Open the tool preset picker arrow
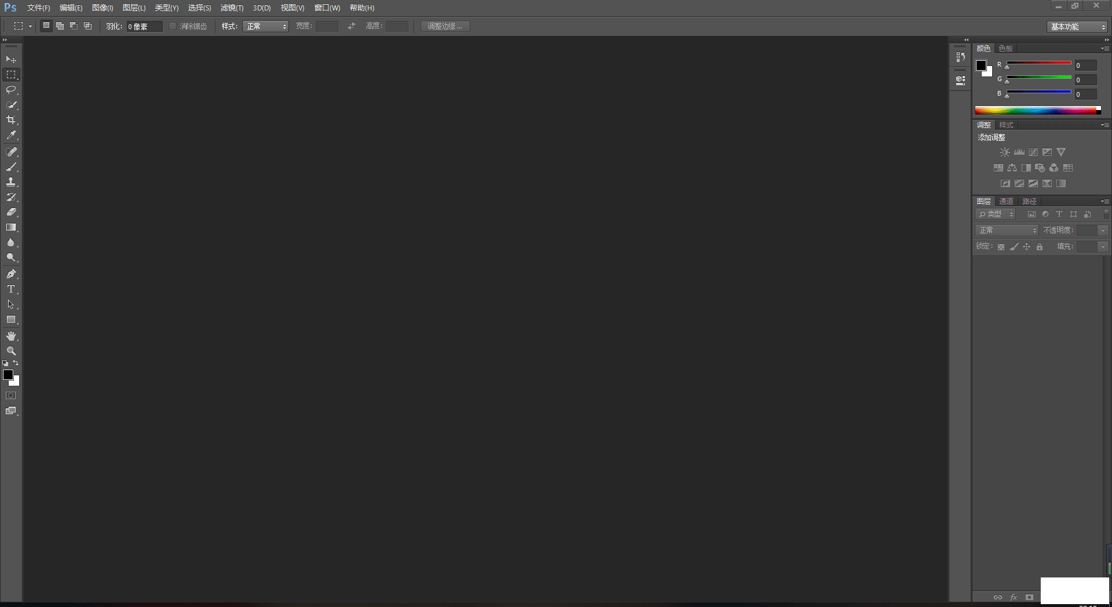 (x=30, y=26)
